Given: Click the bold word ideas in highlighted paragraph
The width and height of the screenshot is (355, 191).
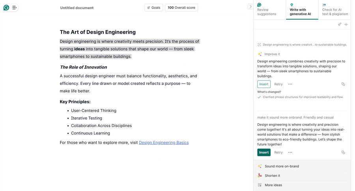Looking at the screenshot, I should click(x=79, y=49).
